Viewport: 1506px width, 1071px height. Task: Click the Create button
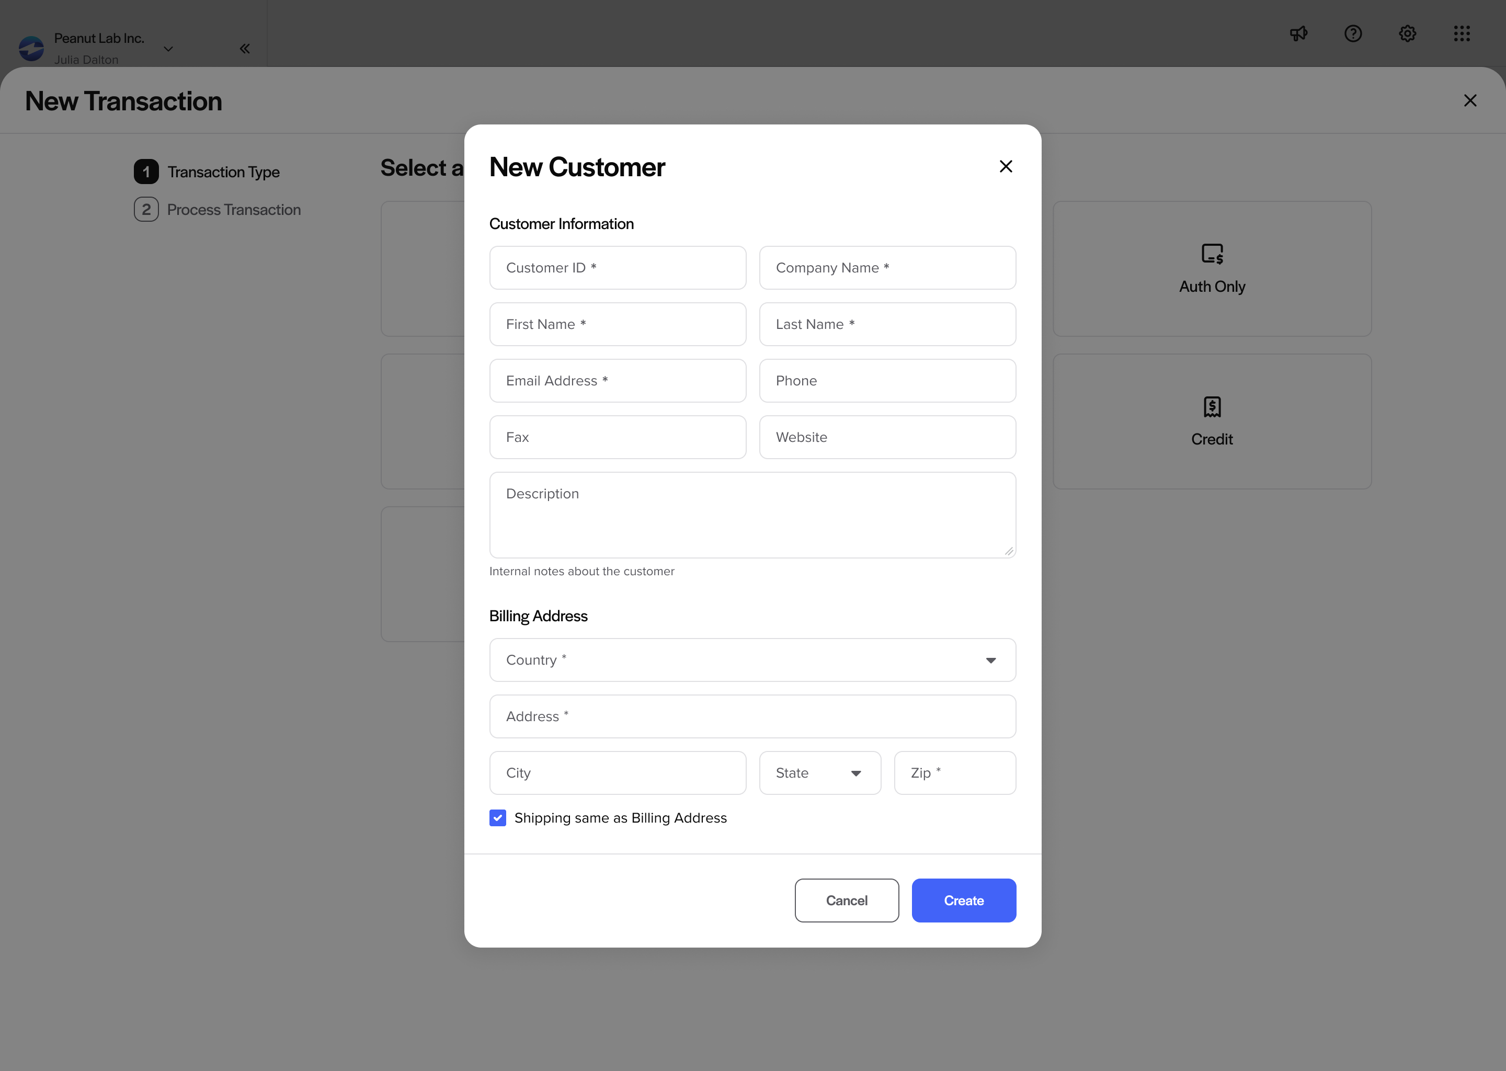pyautogui.click(x=963, y=900)
